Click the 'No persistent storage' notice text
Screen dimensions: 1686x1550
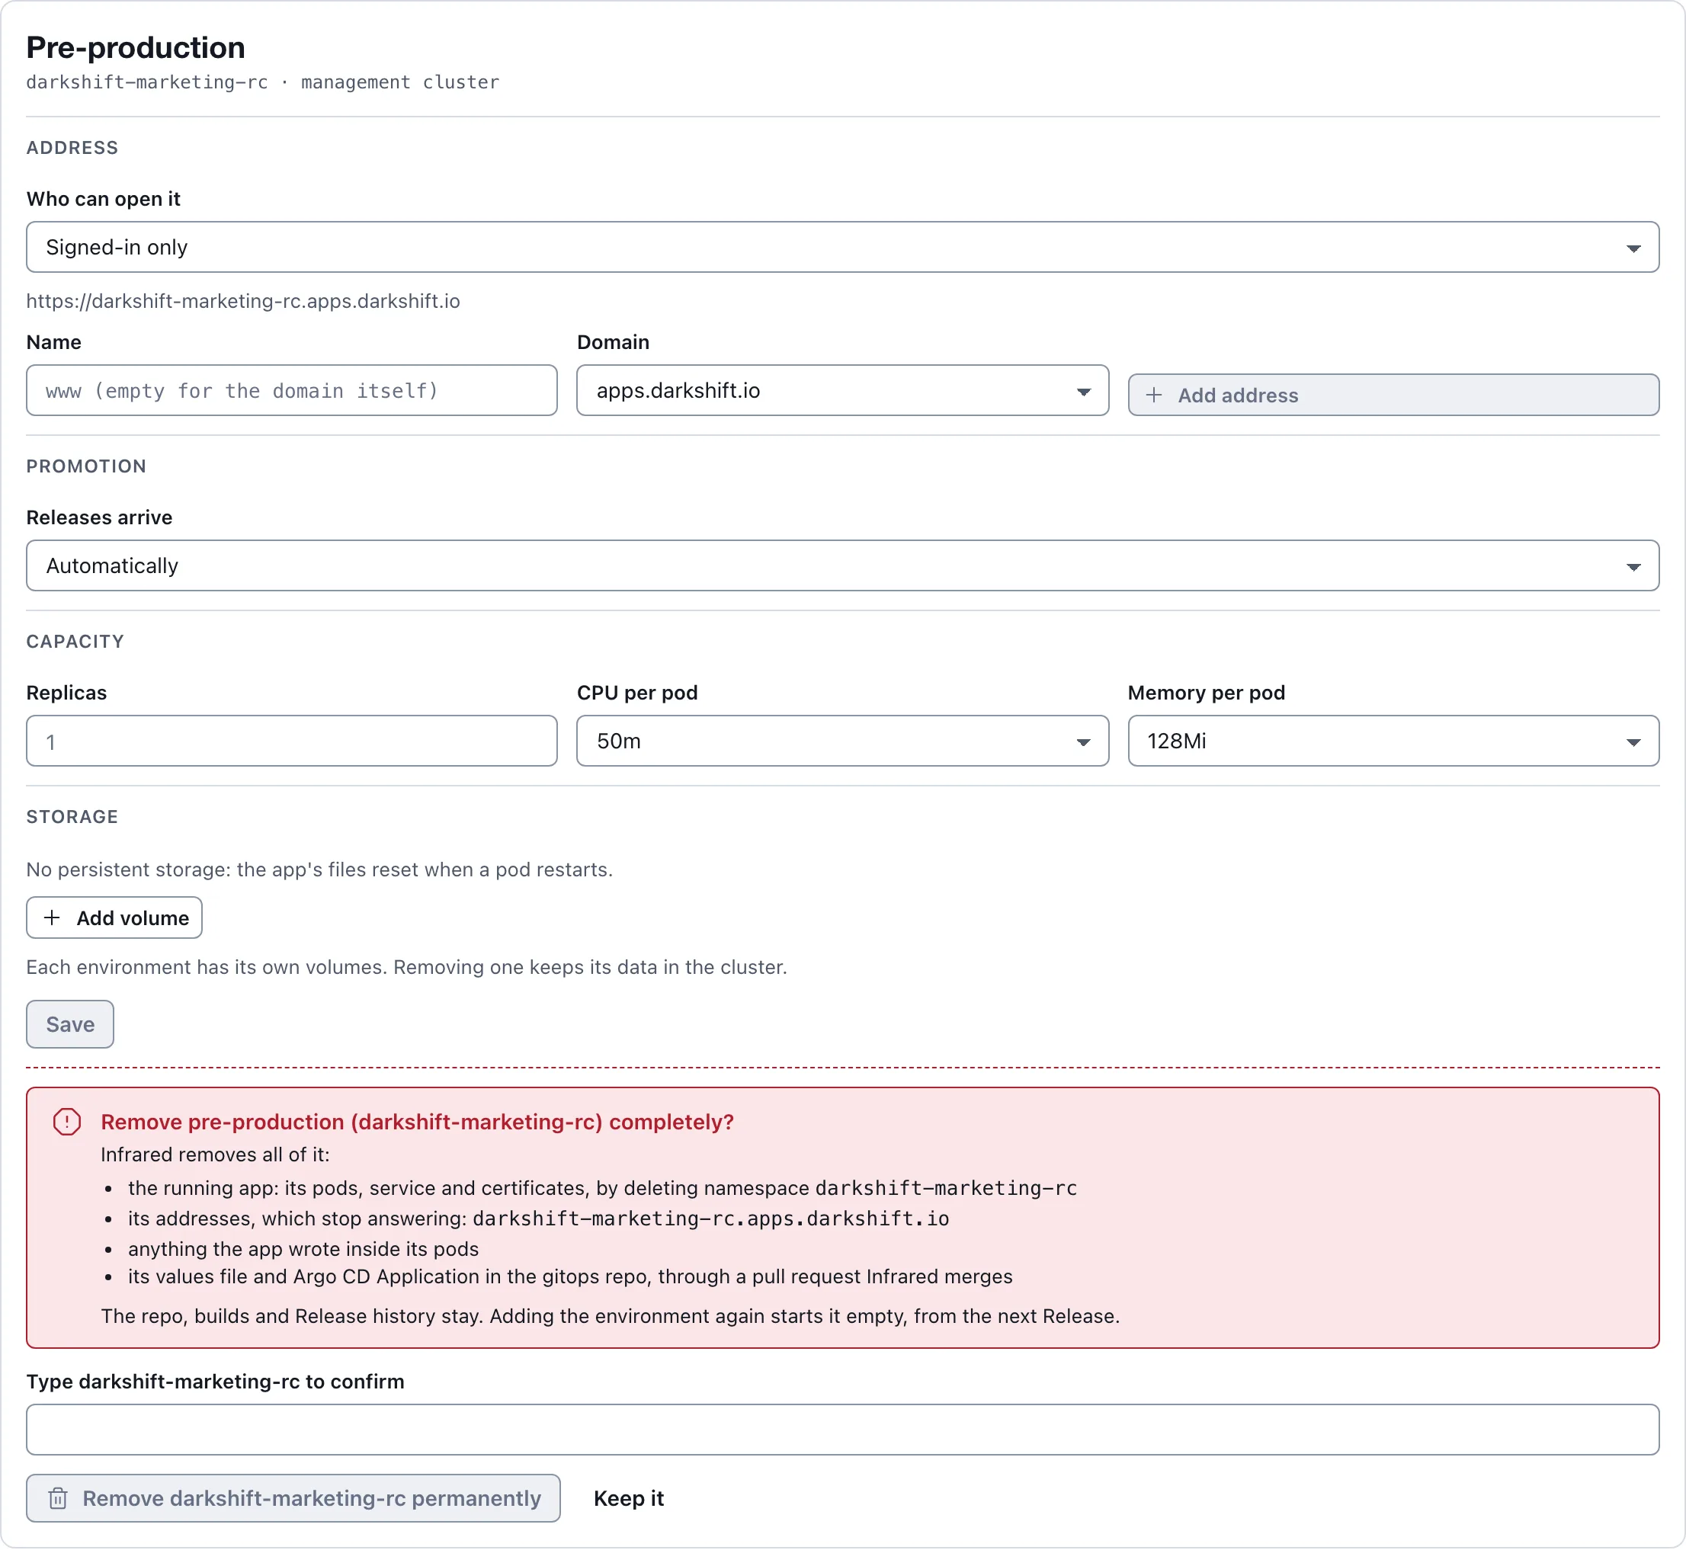point(319,869)
